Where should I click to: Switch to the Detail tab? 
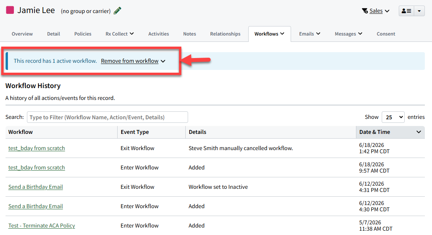[x=53, y=34]
